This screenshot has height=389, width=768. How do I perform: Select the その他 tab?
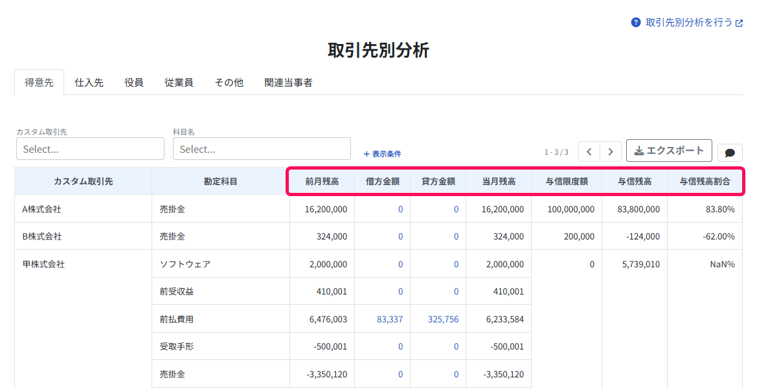229,83
